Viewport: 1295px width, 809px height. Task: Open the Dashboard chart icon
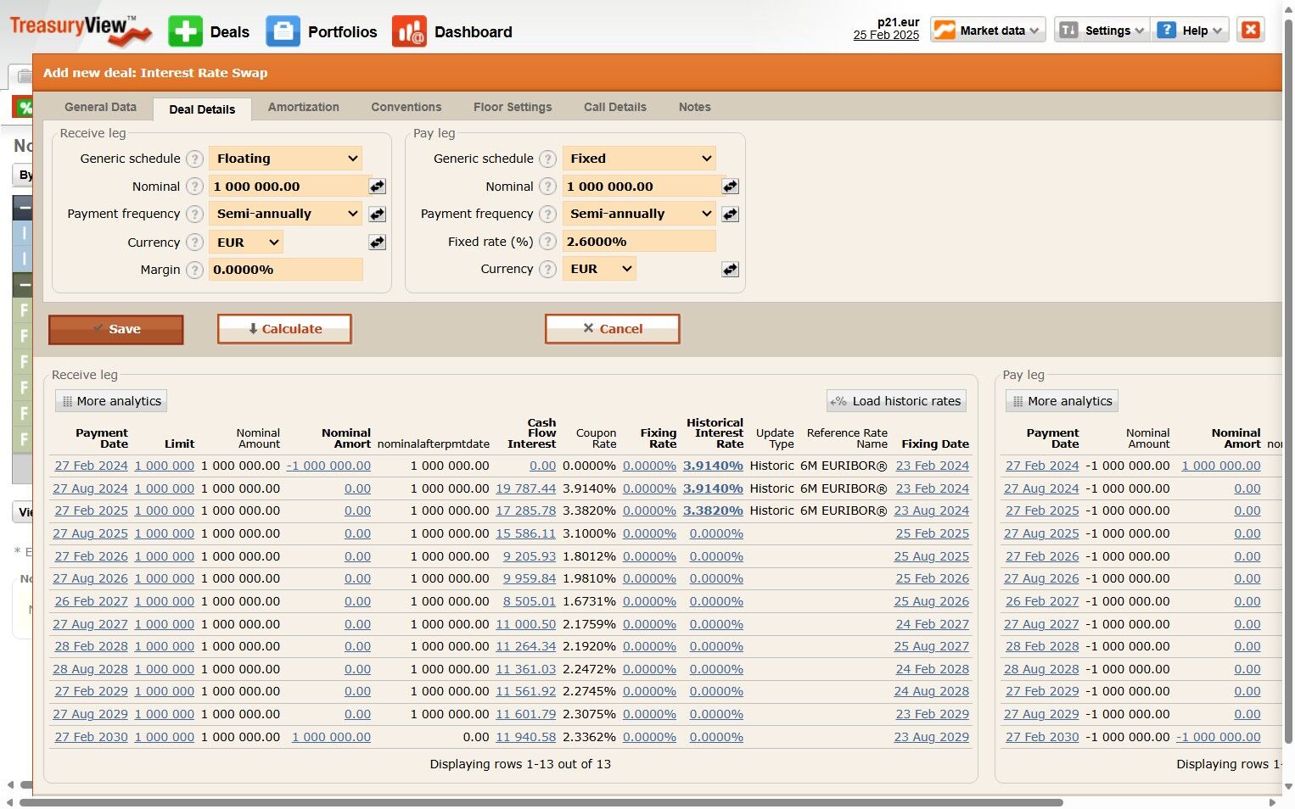pyautogui.click(x=409, y=31)
